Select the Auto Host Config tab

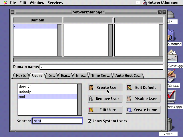128,76
